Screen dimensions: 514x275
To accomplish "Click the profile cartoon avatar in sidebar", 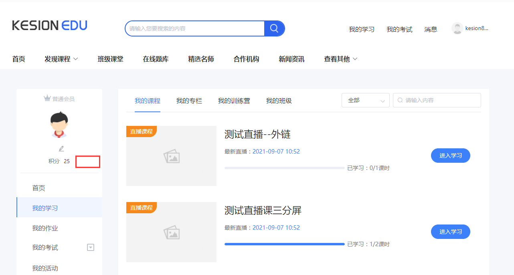I will click(59, 125).
